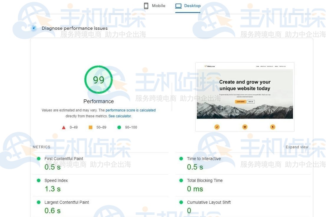Click the green status circle for Time to Interactive
Screen dimensions: 334x217
181,158
